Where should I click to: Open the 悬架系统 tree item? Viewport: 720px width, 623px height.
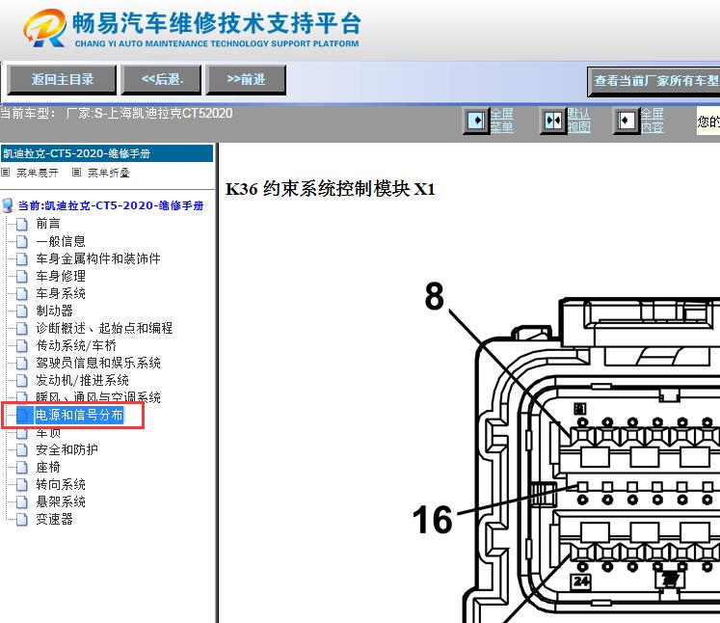(x=61, y=501)
